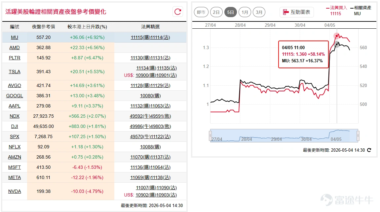Open the SPX index link
The width and height of the screenshot is (380, 212).
click(15, 136)
